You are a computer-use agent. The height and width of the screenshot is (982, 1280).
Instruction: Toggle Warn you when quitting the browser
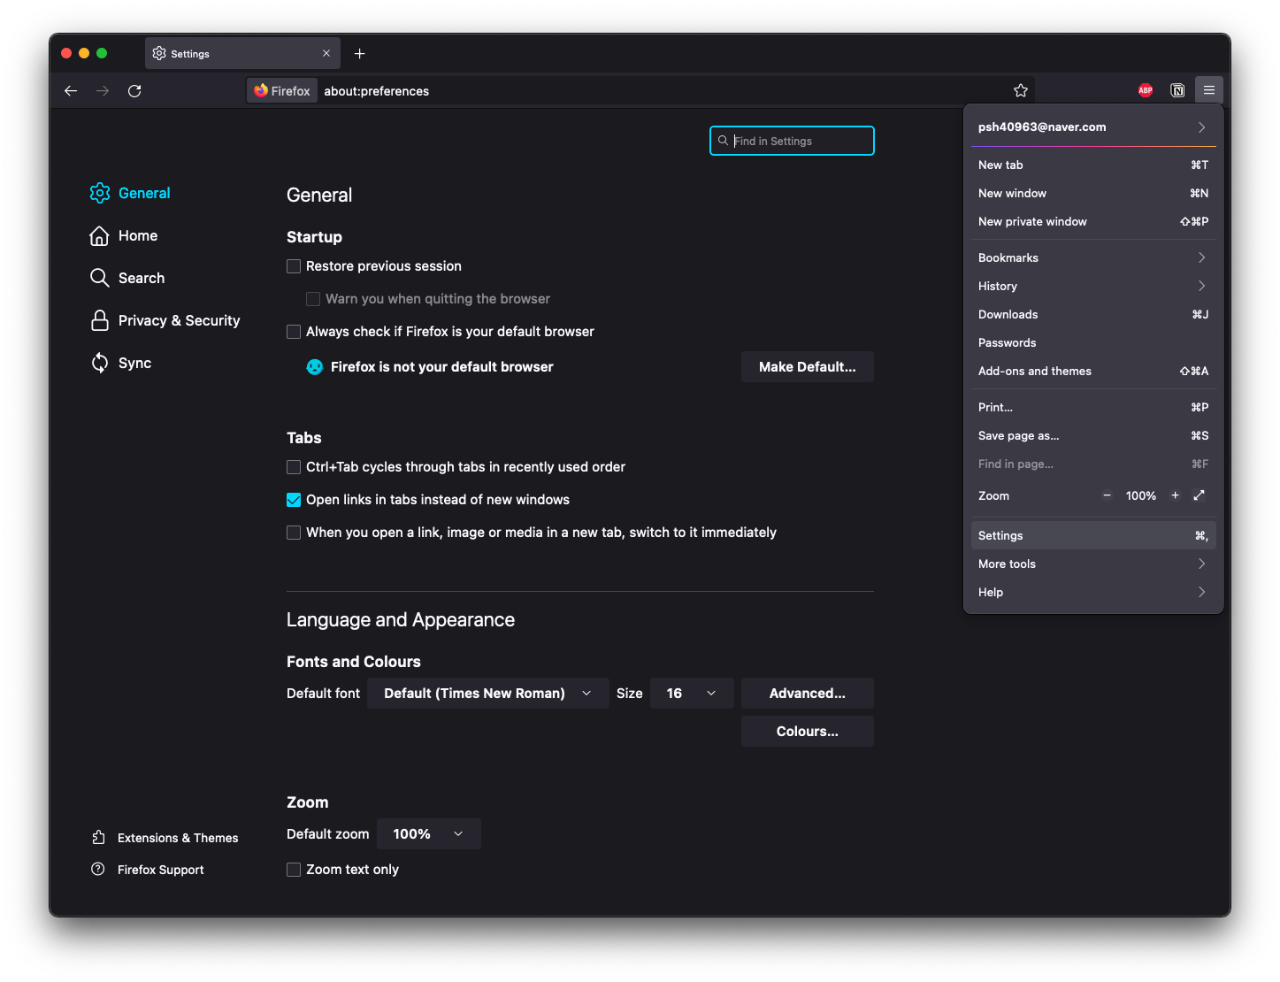coord(313,299)
